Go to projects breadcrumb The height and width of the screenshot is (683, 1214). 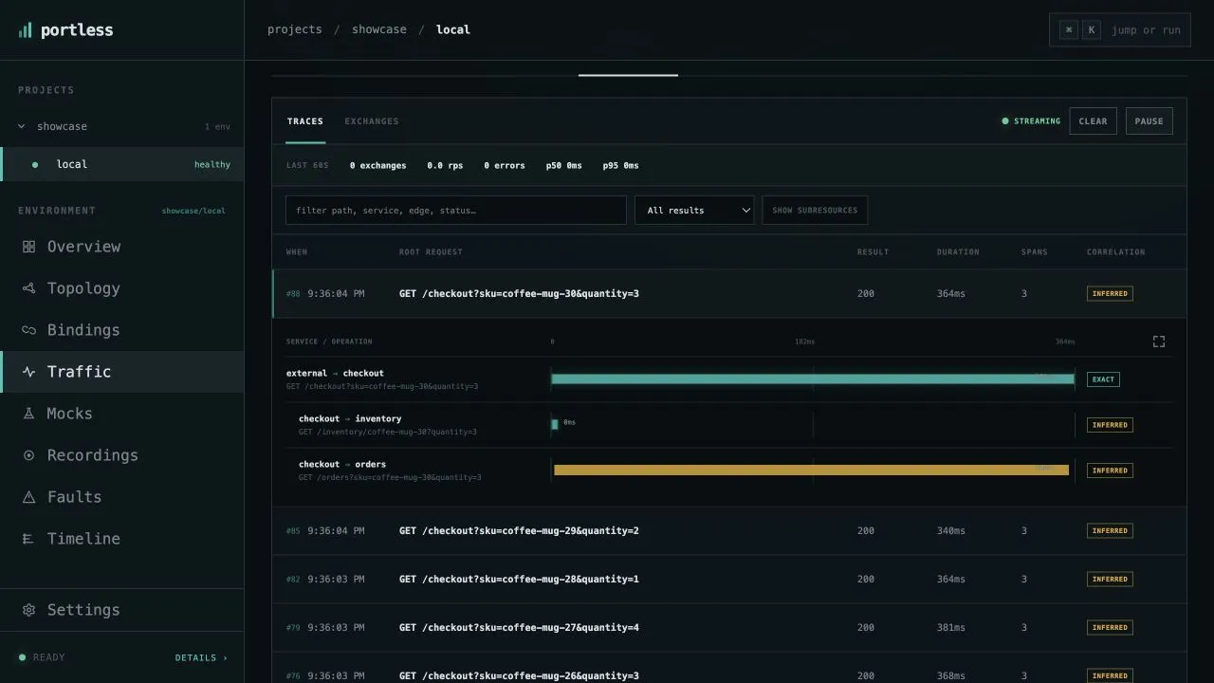[x=295, y=29]
